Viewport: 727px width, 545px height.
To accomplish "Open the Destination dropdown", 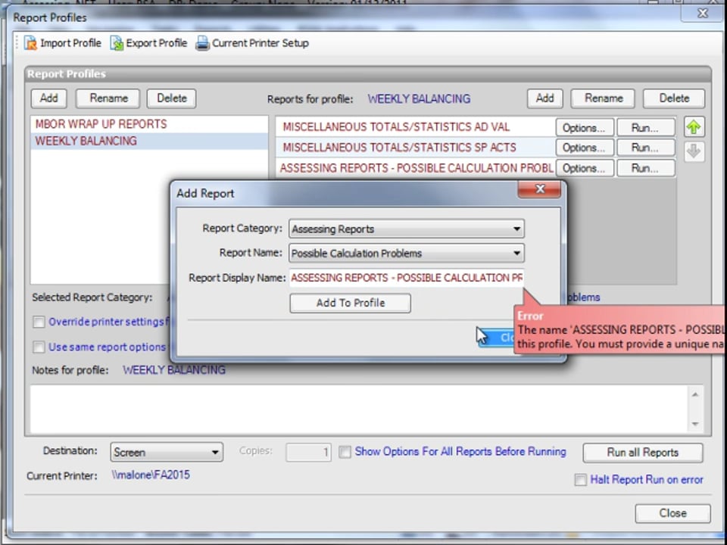I will (x=167, y=452).
